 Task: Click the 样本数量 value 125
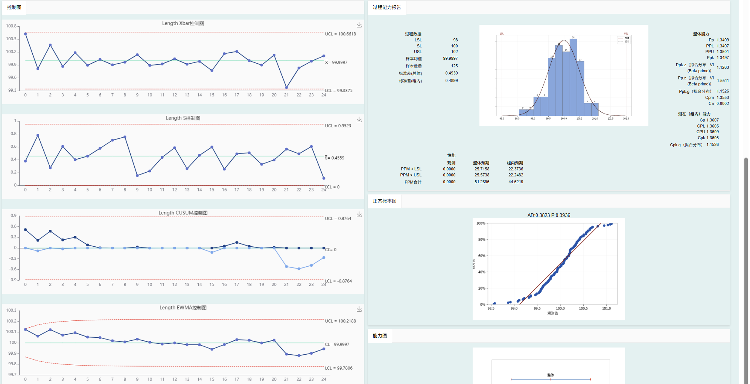point(455,66)
